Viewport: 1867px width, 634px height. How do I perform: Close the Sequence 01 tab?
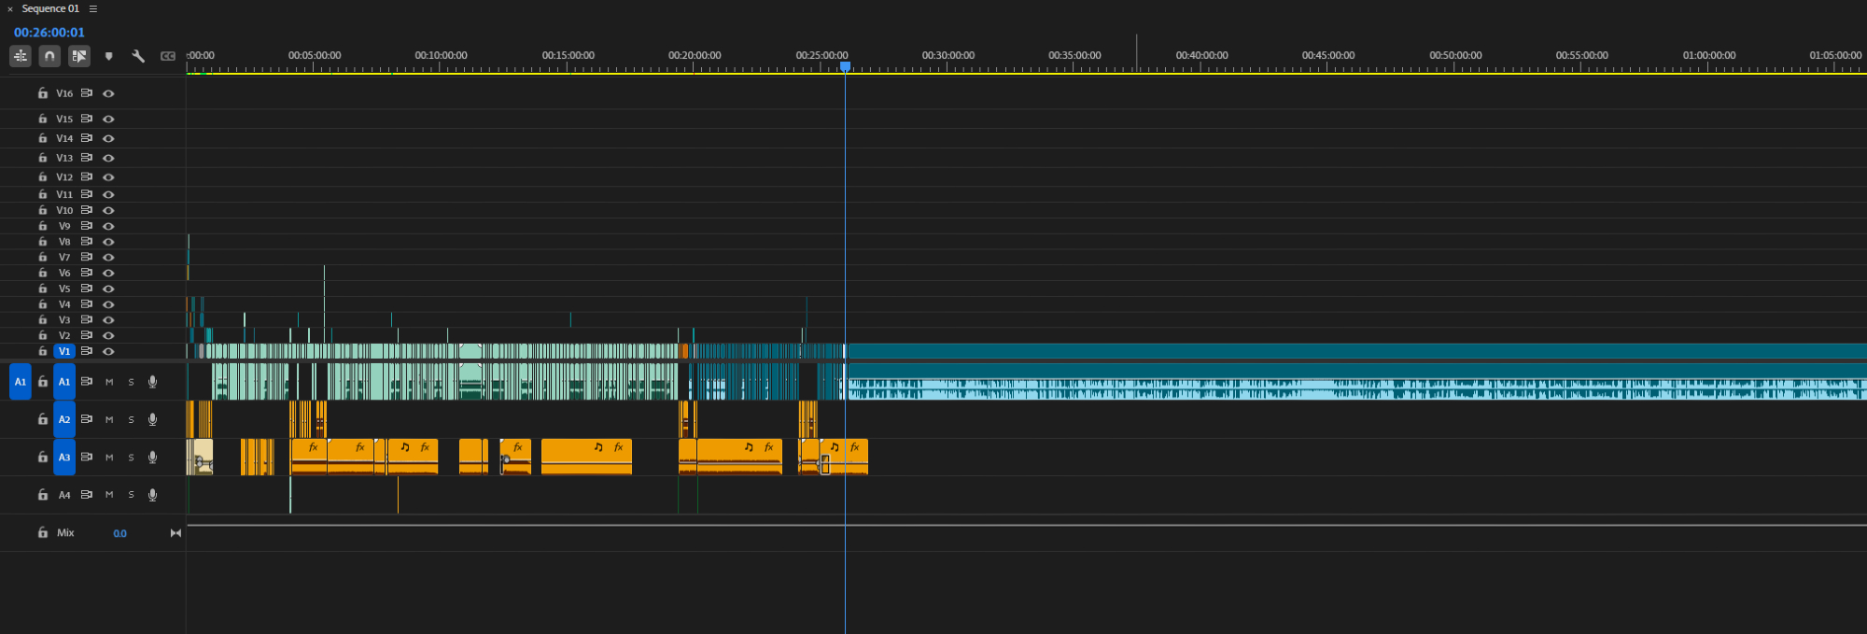tap(10, 8)
